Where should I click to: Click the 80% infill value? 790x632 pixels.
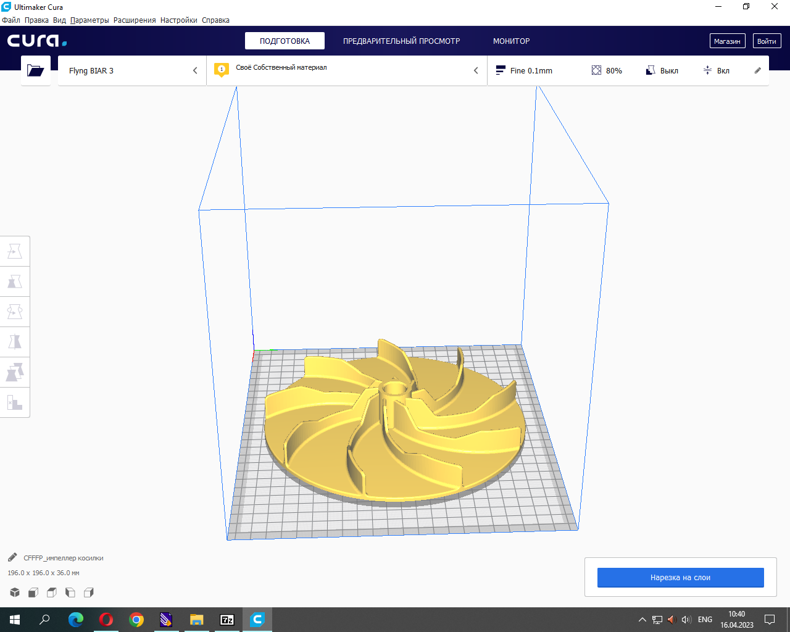(614, 70)
